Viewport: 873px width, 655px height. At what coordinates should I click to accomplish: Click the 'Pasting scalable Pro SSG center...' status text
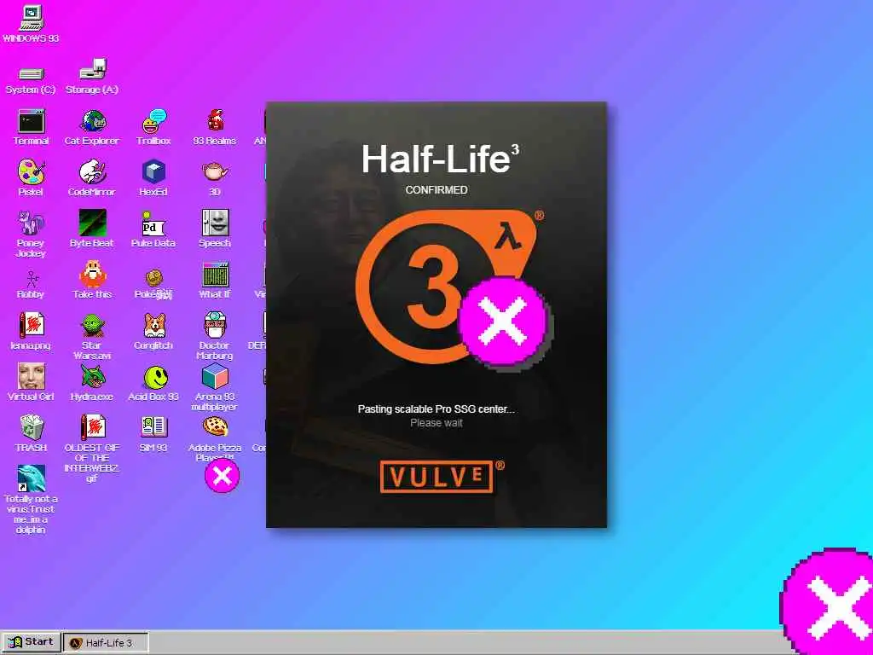[x=436, y=409]
